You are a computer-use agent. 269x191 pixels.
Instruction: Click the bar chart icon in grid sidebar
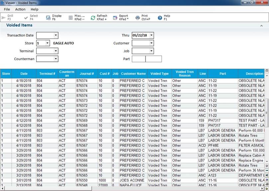(267, 179)
